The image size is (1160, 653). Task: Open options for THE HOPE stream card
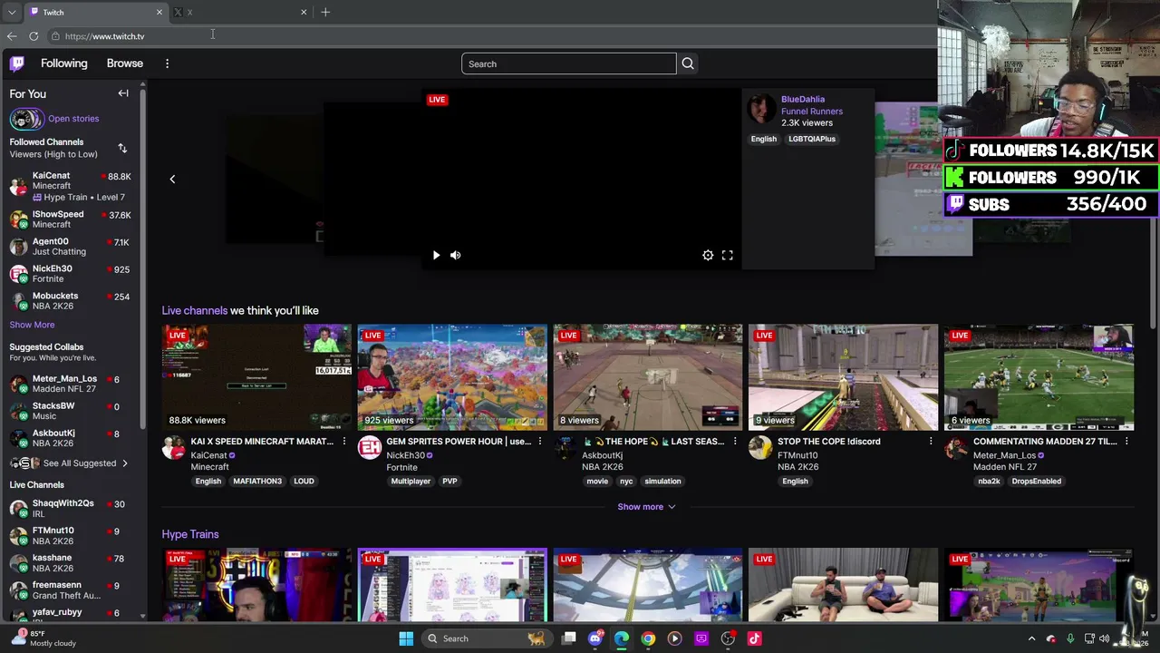[x=735, y=442]
